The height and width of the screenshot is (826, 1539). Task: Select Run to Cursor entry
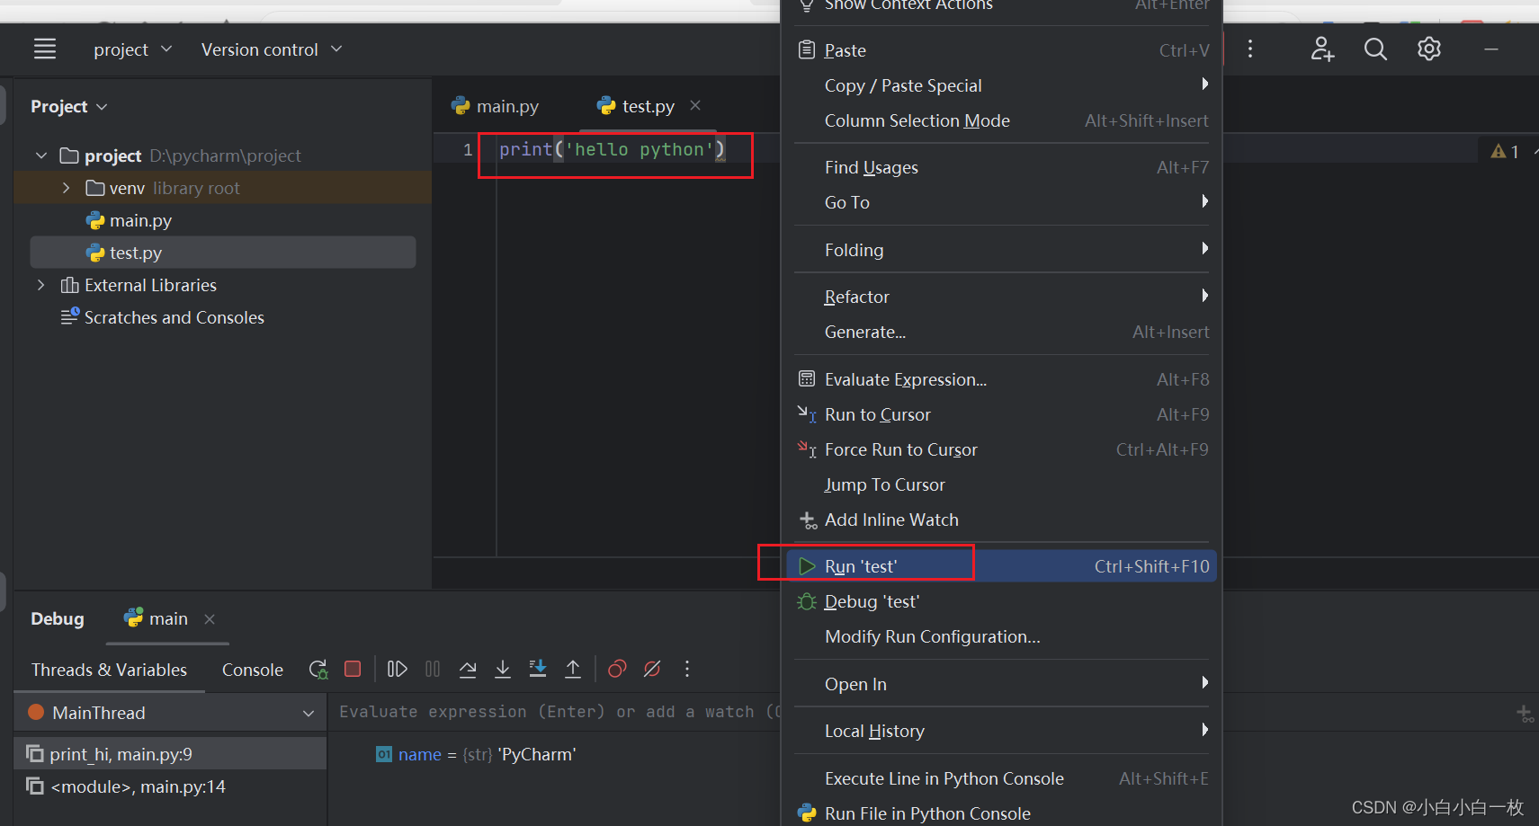click(1003, 414)
